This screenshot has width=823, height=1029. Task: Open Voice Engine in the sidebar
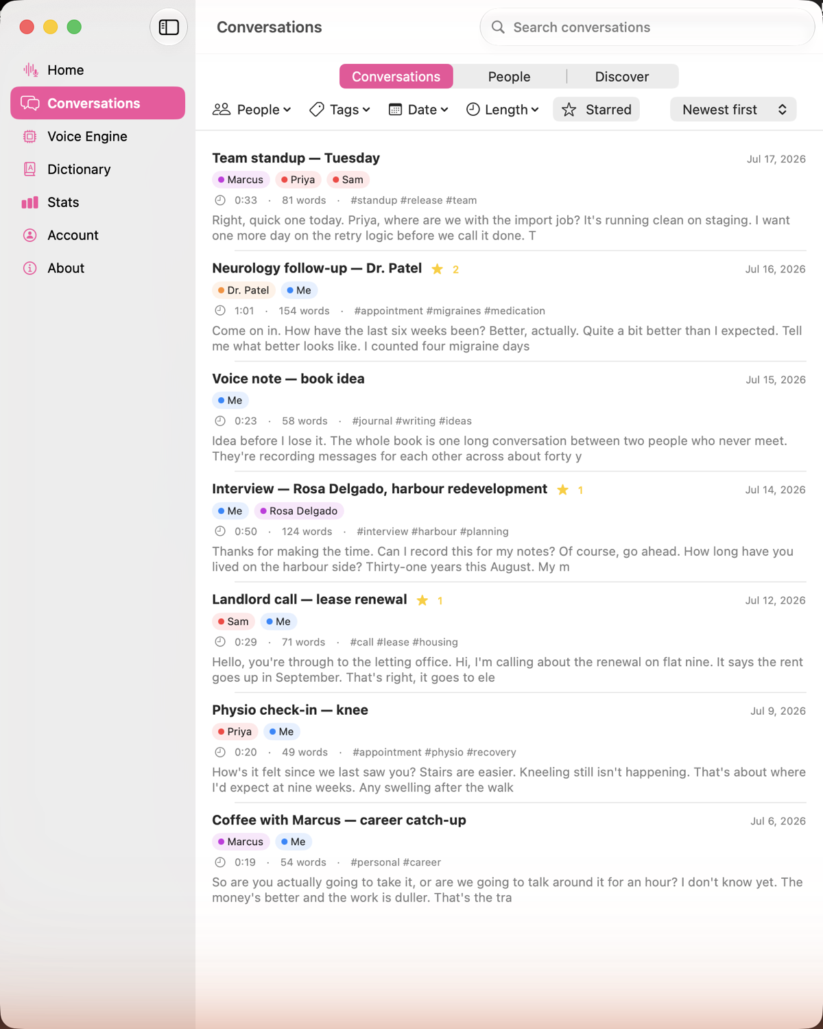click(98, 137)
